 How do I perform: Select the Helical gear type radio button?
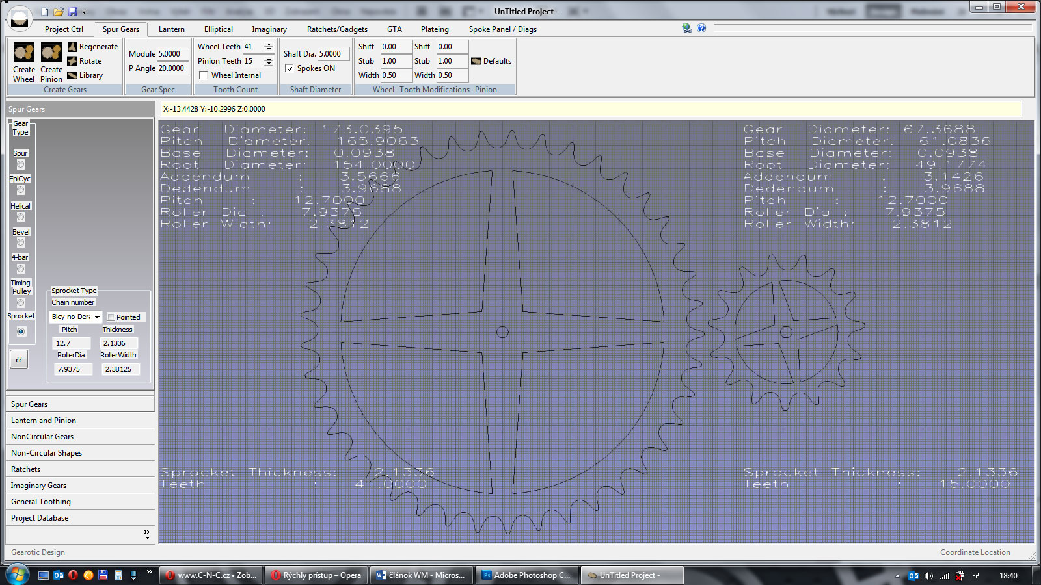pyautogui.click(x=21, y=217)
